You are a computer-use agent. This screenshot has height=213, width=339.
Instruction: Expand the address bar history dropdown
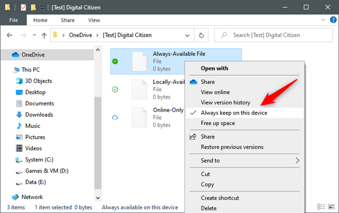pos(187,35)
